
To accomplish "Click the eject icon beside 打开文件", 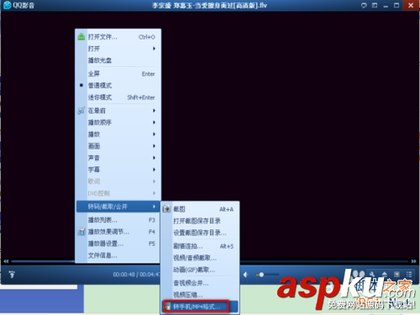I will pos(81,37).
